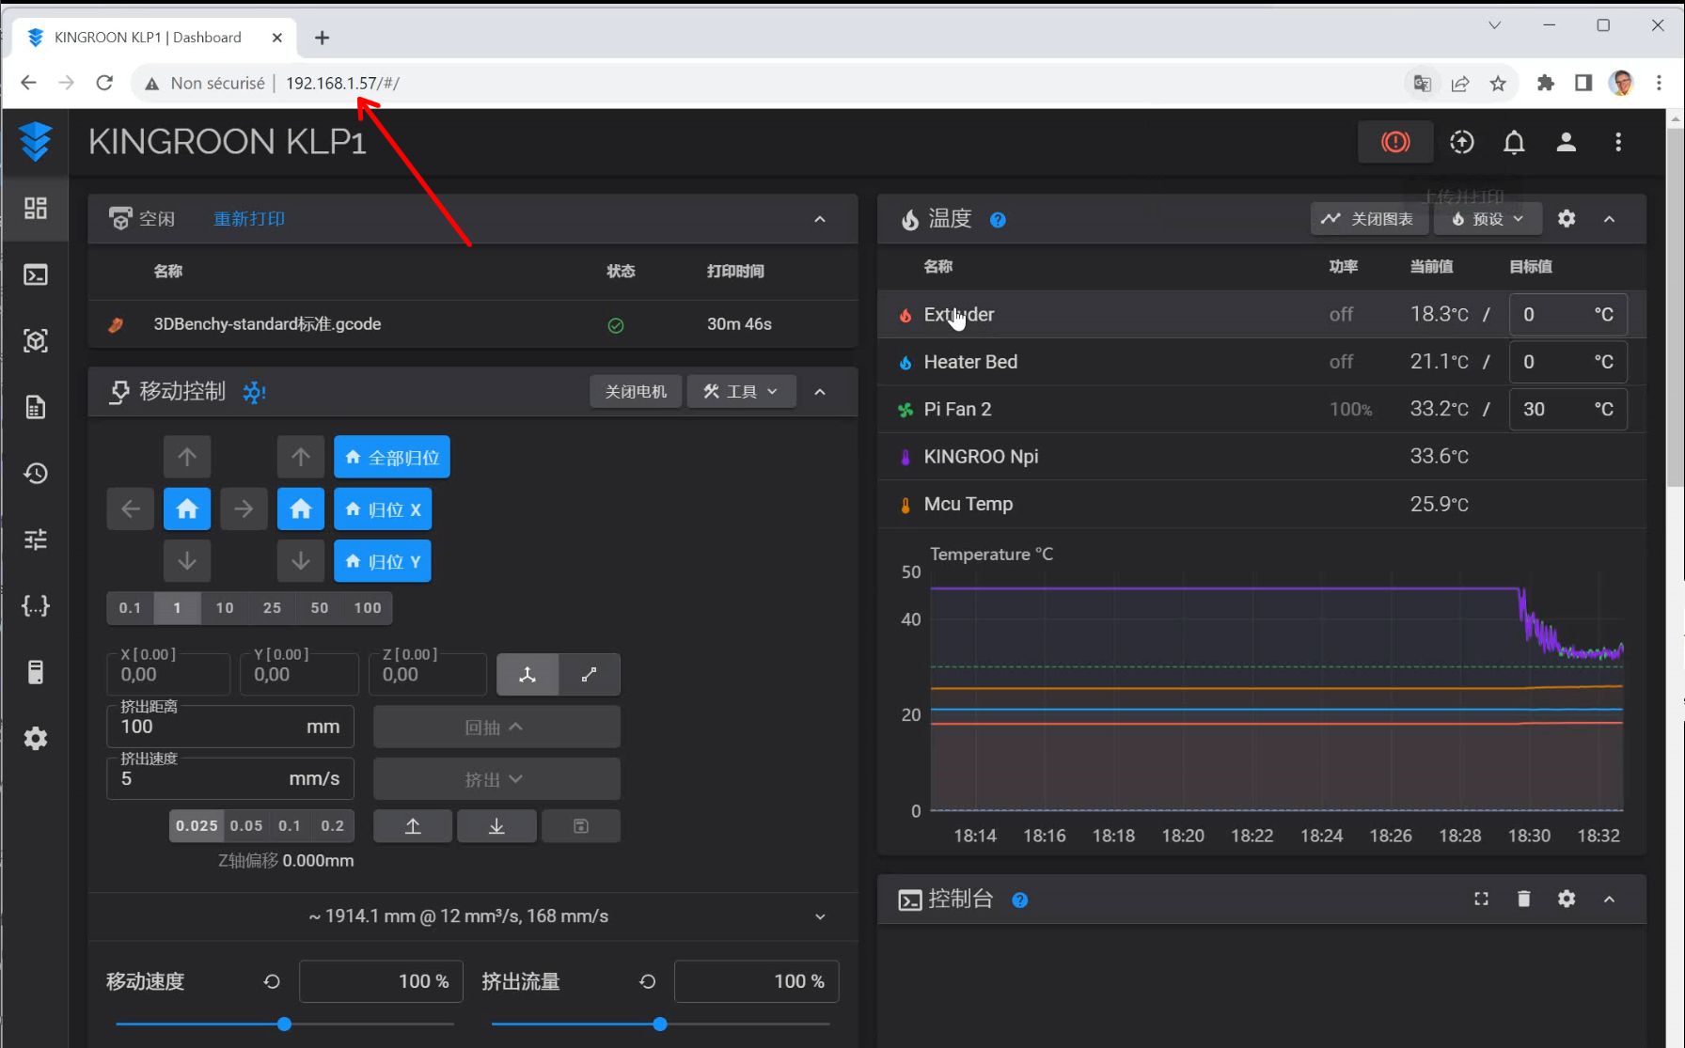Raise Z offset with up arrow
This screenshot has height=1048, width=1685.
pyautogui.click(x=413, y=826)
